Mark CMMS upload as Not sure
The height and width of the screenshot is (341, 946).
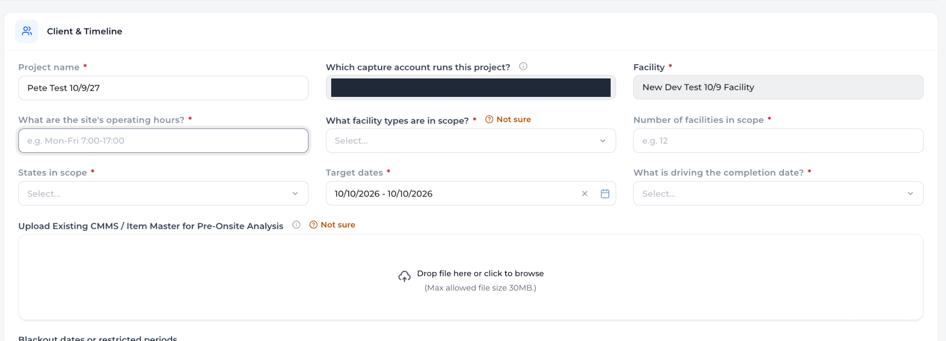coord(332,225)
